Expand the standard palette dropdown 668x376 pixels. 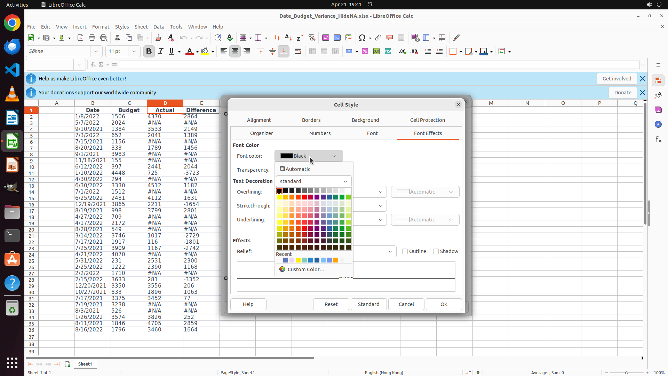[x=313, y=181]
